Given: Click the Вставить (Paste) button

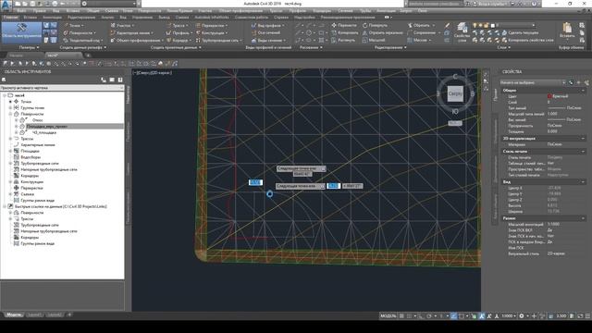Looking at the screenshot, I should pos(567,31).
